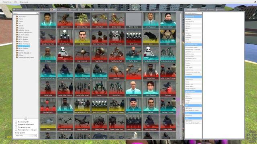Choose the Claw Scanner Pack tile
The image size is (257, 144).
[x=99, y=37]
